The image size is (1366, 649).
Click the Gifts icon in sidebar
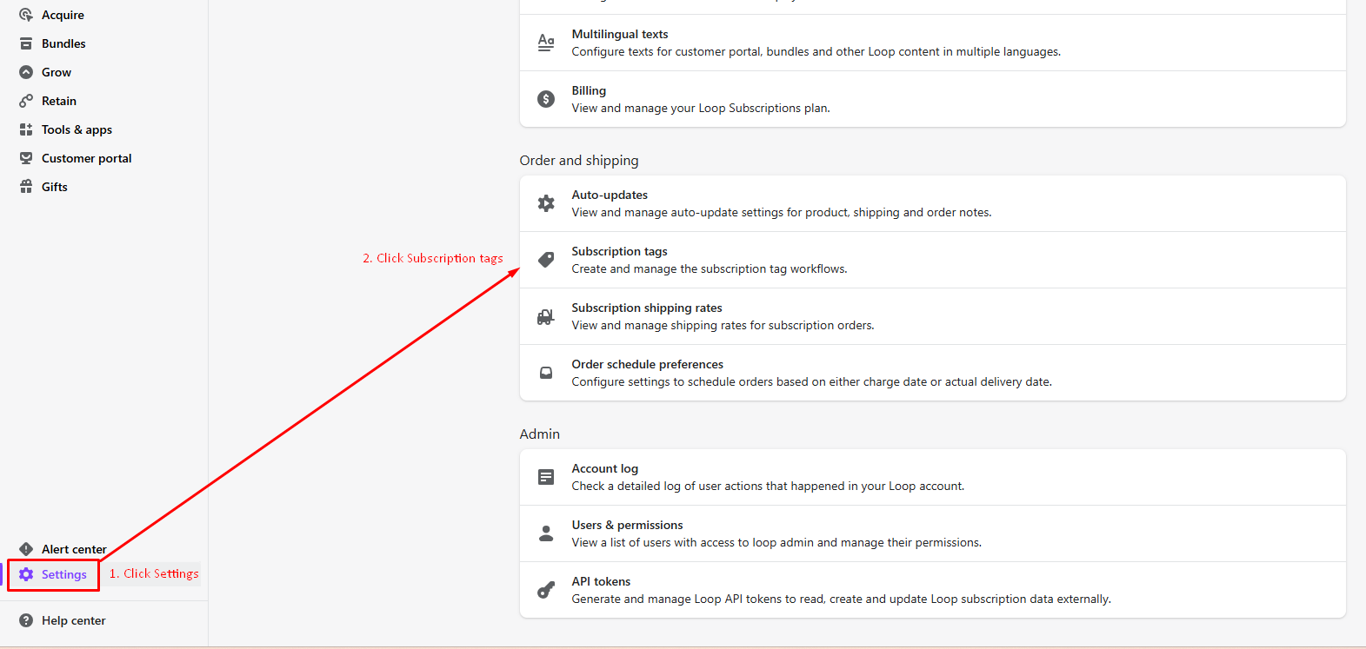click(26, 187)
